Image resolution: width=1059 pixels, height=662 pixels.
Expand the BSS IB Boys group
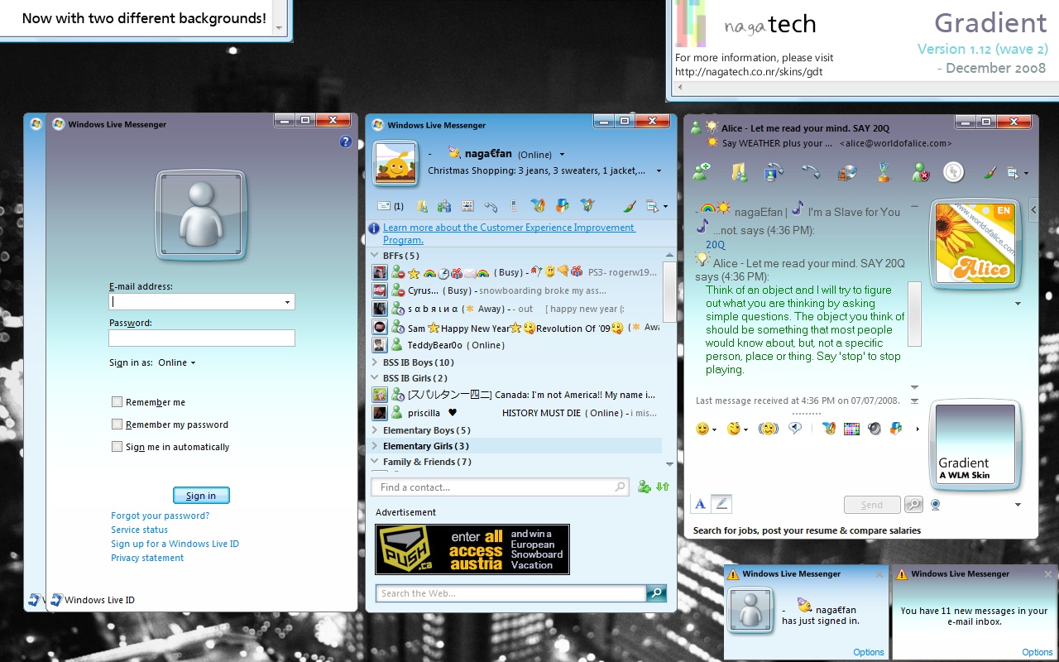(x=375, y=362)
